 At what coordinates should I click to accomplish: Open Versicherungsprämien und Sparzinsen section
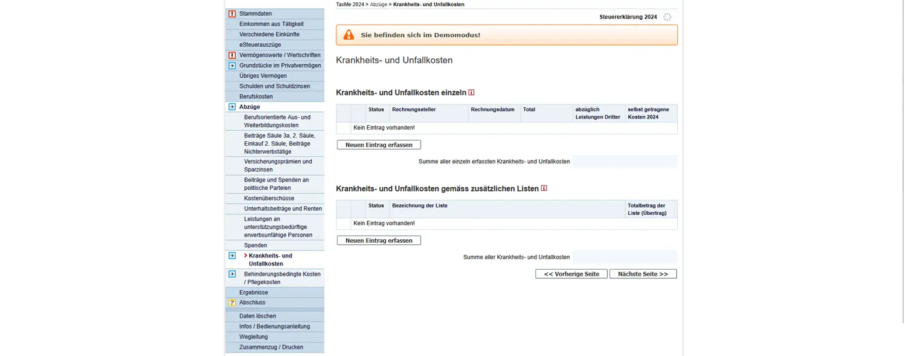[x=278, y=165]
